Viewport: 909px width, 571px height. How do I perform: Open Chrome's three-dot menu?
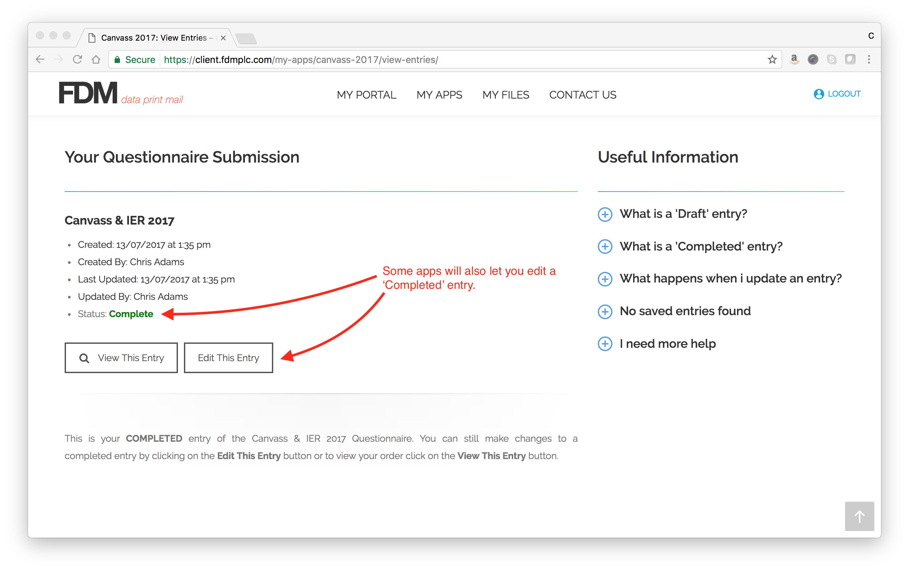pyautogui.click(x=869, y=59)
